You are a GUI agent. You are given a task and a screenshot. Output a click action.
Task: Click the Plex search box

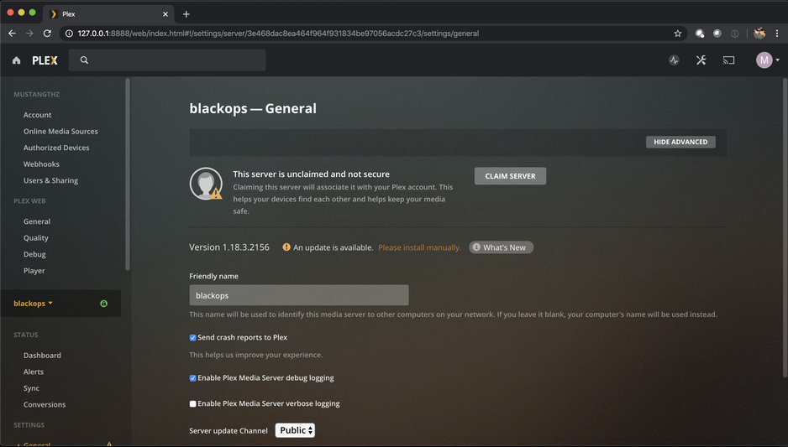(167, 60)
